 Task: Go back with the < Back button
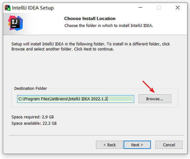pos(109,145)
